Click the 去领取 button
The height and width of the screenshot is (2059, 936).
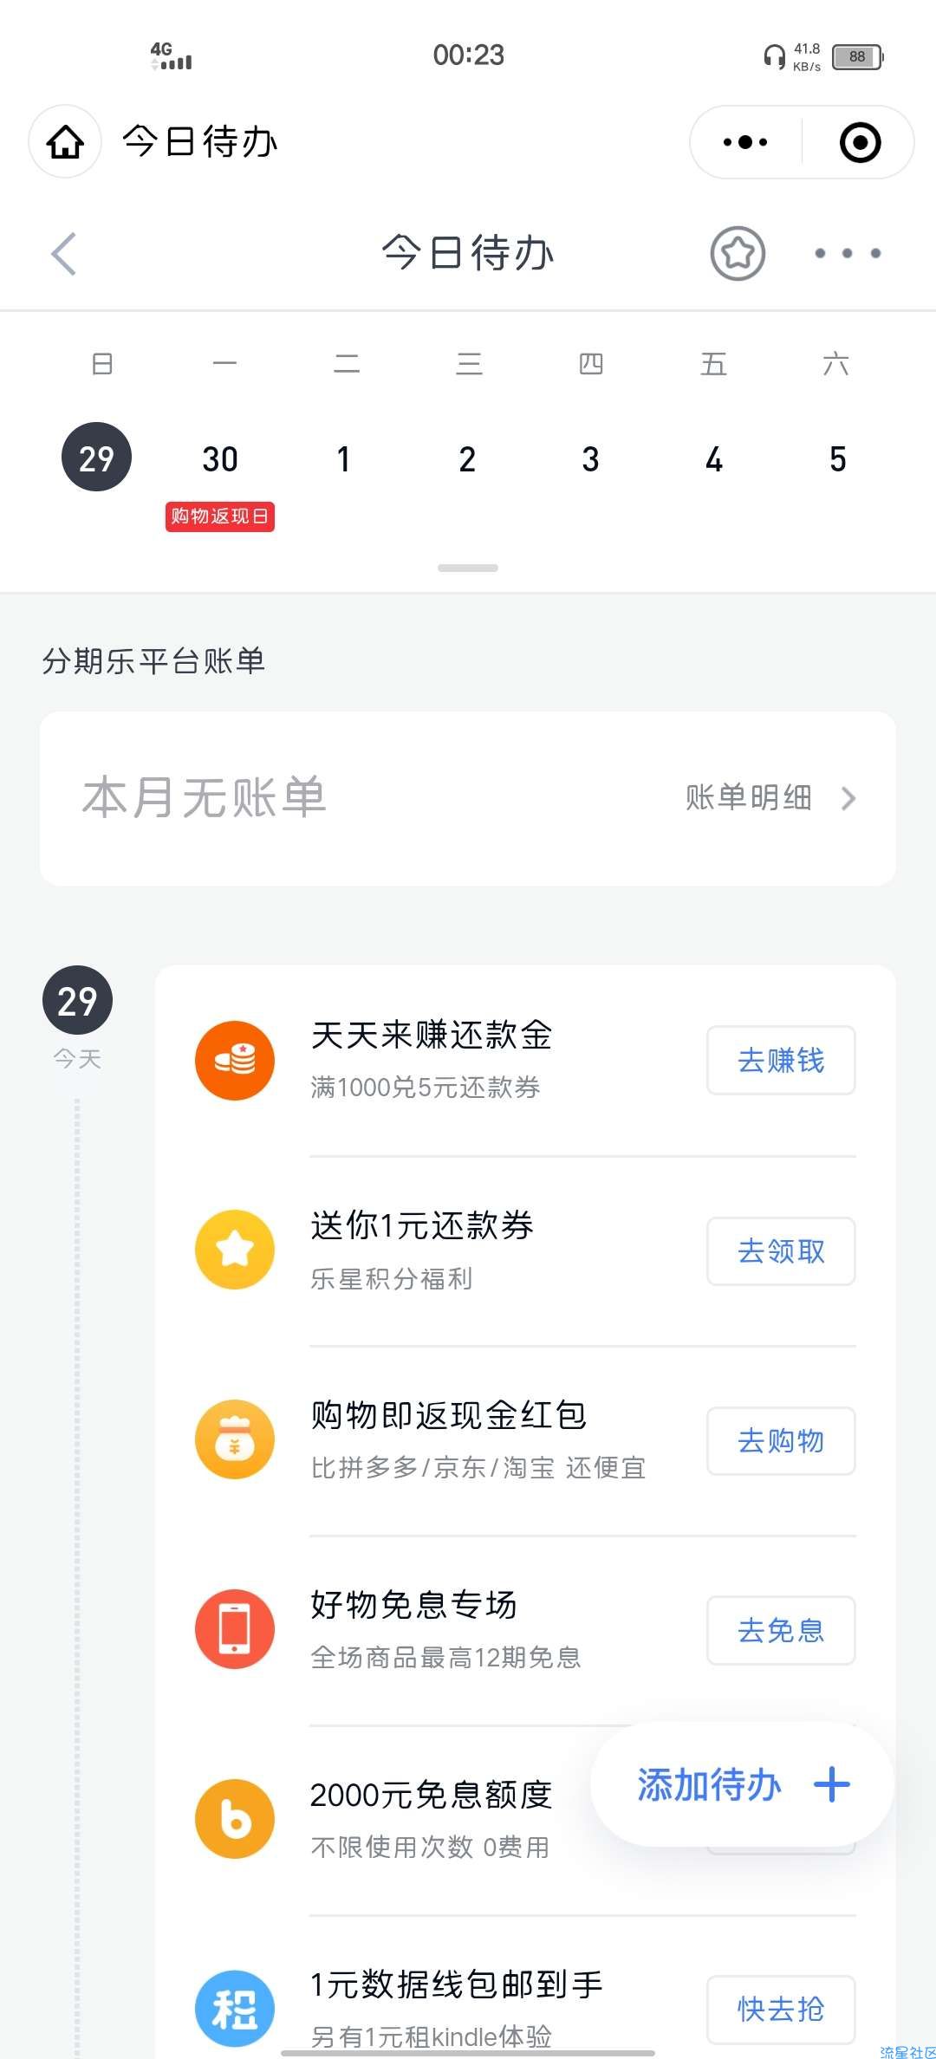point(781,1250)
